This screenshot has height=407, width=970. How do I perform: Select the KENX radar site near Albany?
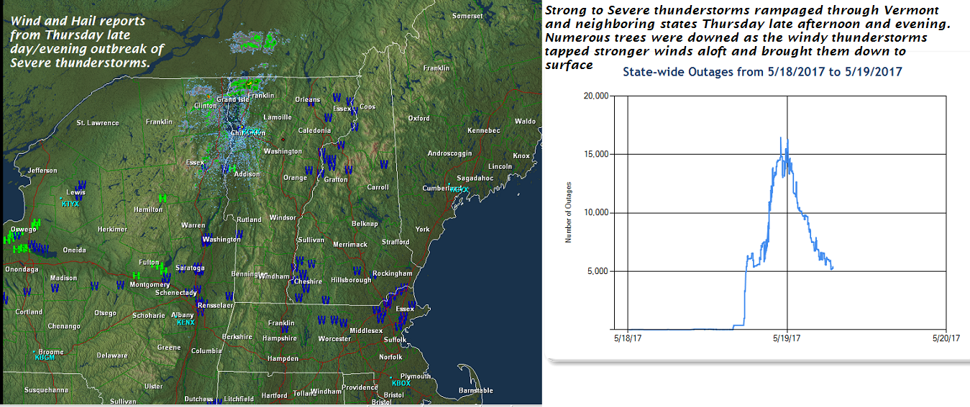tap(186, 323)
